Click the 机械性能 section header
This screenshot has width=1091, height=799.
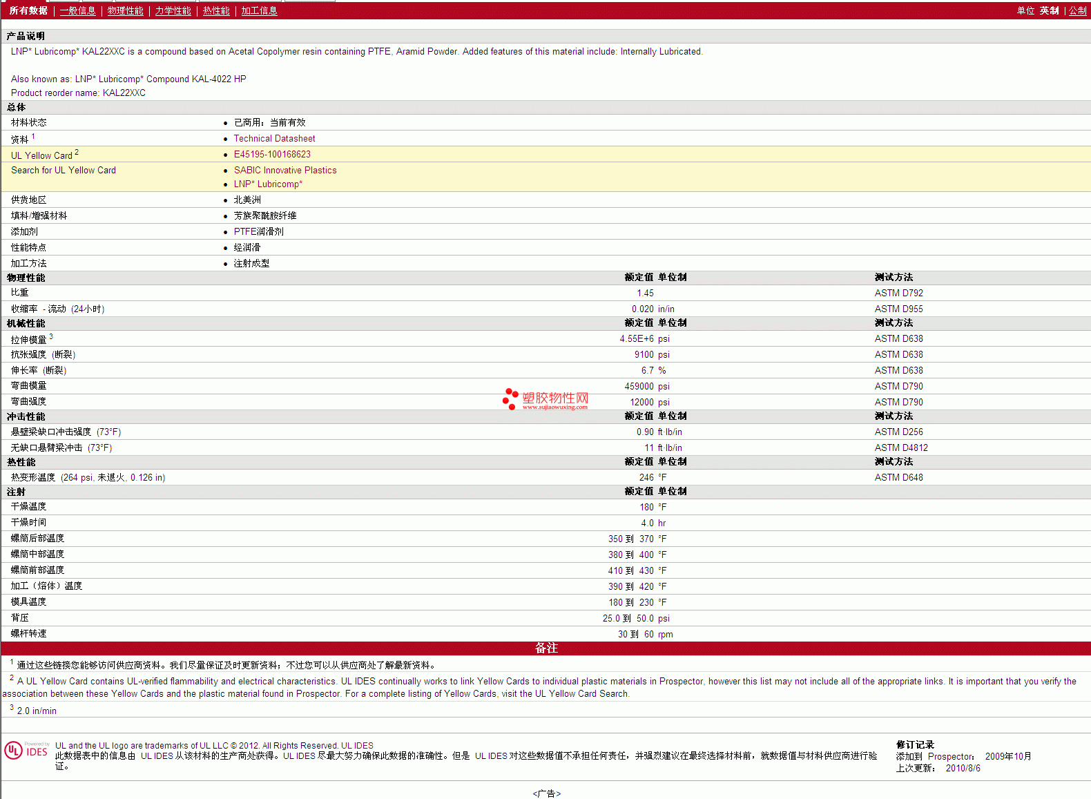[26, 323]
